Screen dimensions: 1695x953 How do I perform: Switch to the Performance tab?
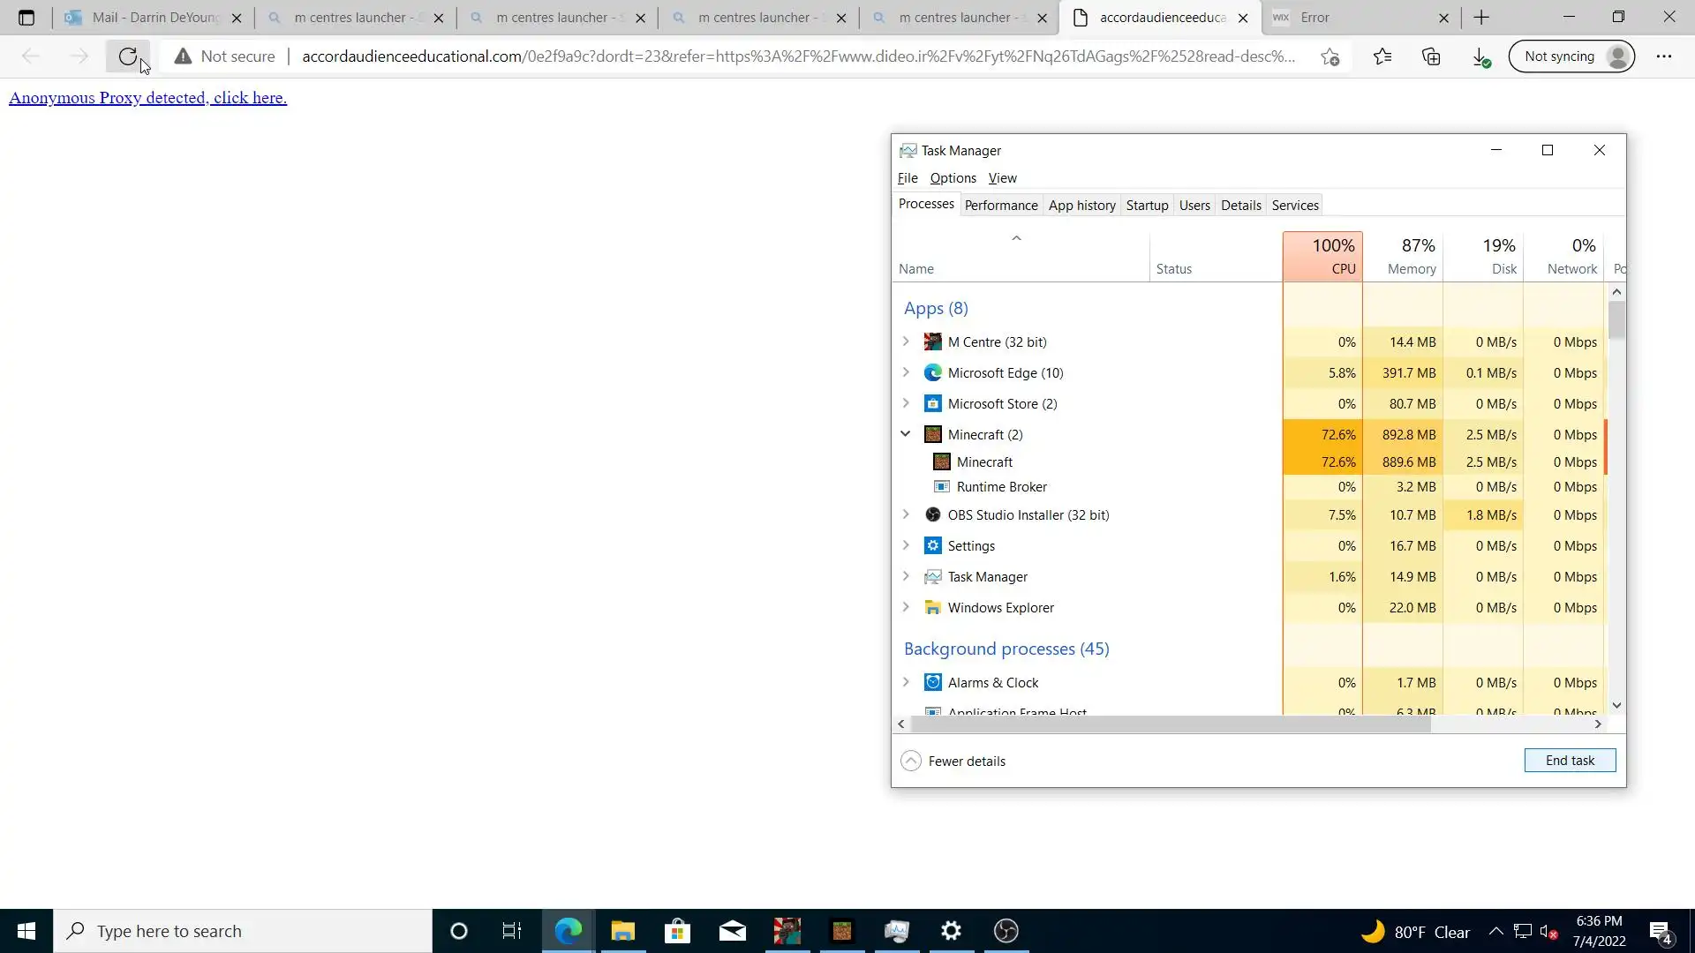(x=1000, y=205)
